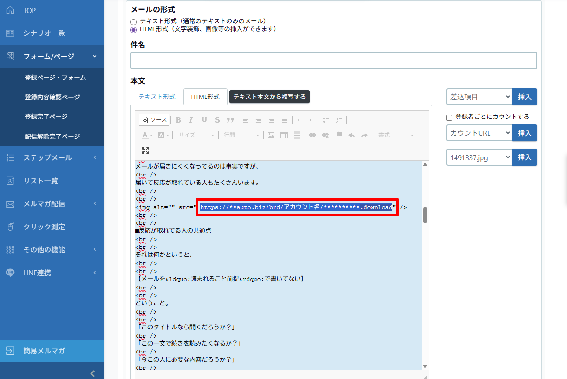The height and width of the screenshot is (379, 567).
Task: Click the 件名 subject input field
Action: coord(333,61)
